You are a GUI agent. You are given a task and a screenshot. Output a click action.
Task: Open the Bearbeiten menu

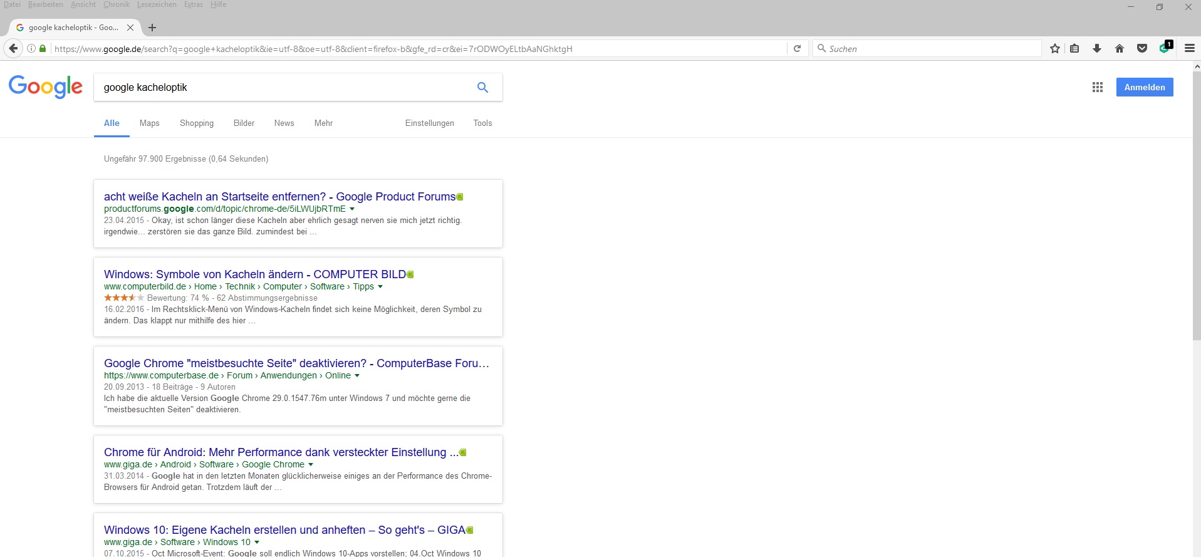(46, 4)
